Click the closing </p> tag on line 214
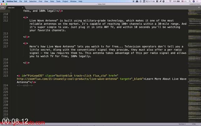Viewport: 201px width, 126px height. click(26, 37)
